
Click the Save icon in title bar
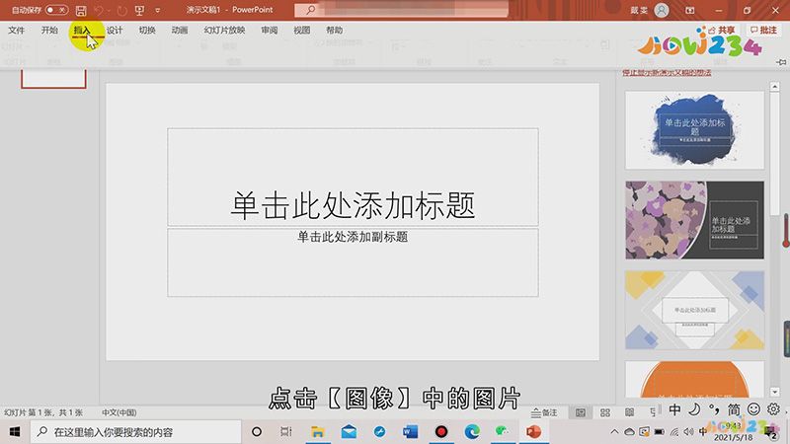point(81,10)
